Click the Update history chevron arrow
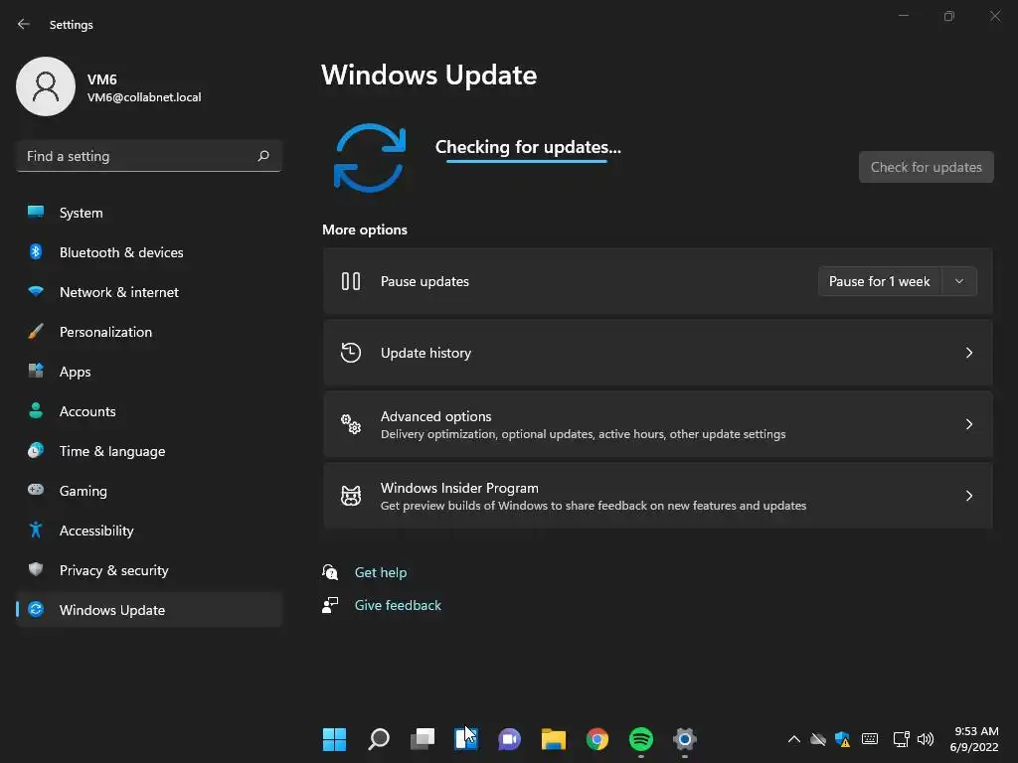The height and width of the screenshot is (763, 1018). [x=968, y=353]
